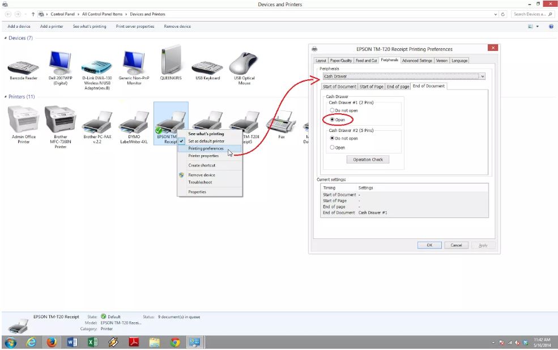
Task: Click the help icon in toolbar
Action: pyautogui.click(x=551, y=26)
